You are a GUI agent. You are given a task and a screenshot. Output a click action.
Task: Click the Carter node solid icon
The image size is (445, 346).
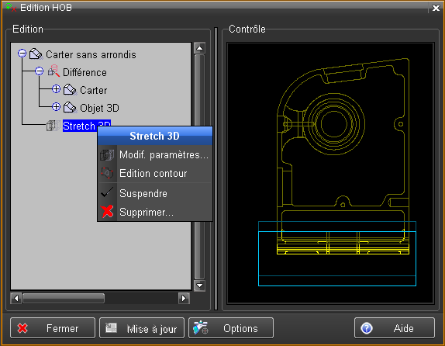(x=70, y=90)
